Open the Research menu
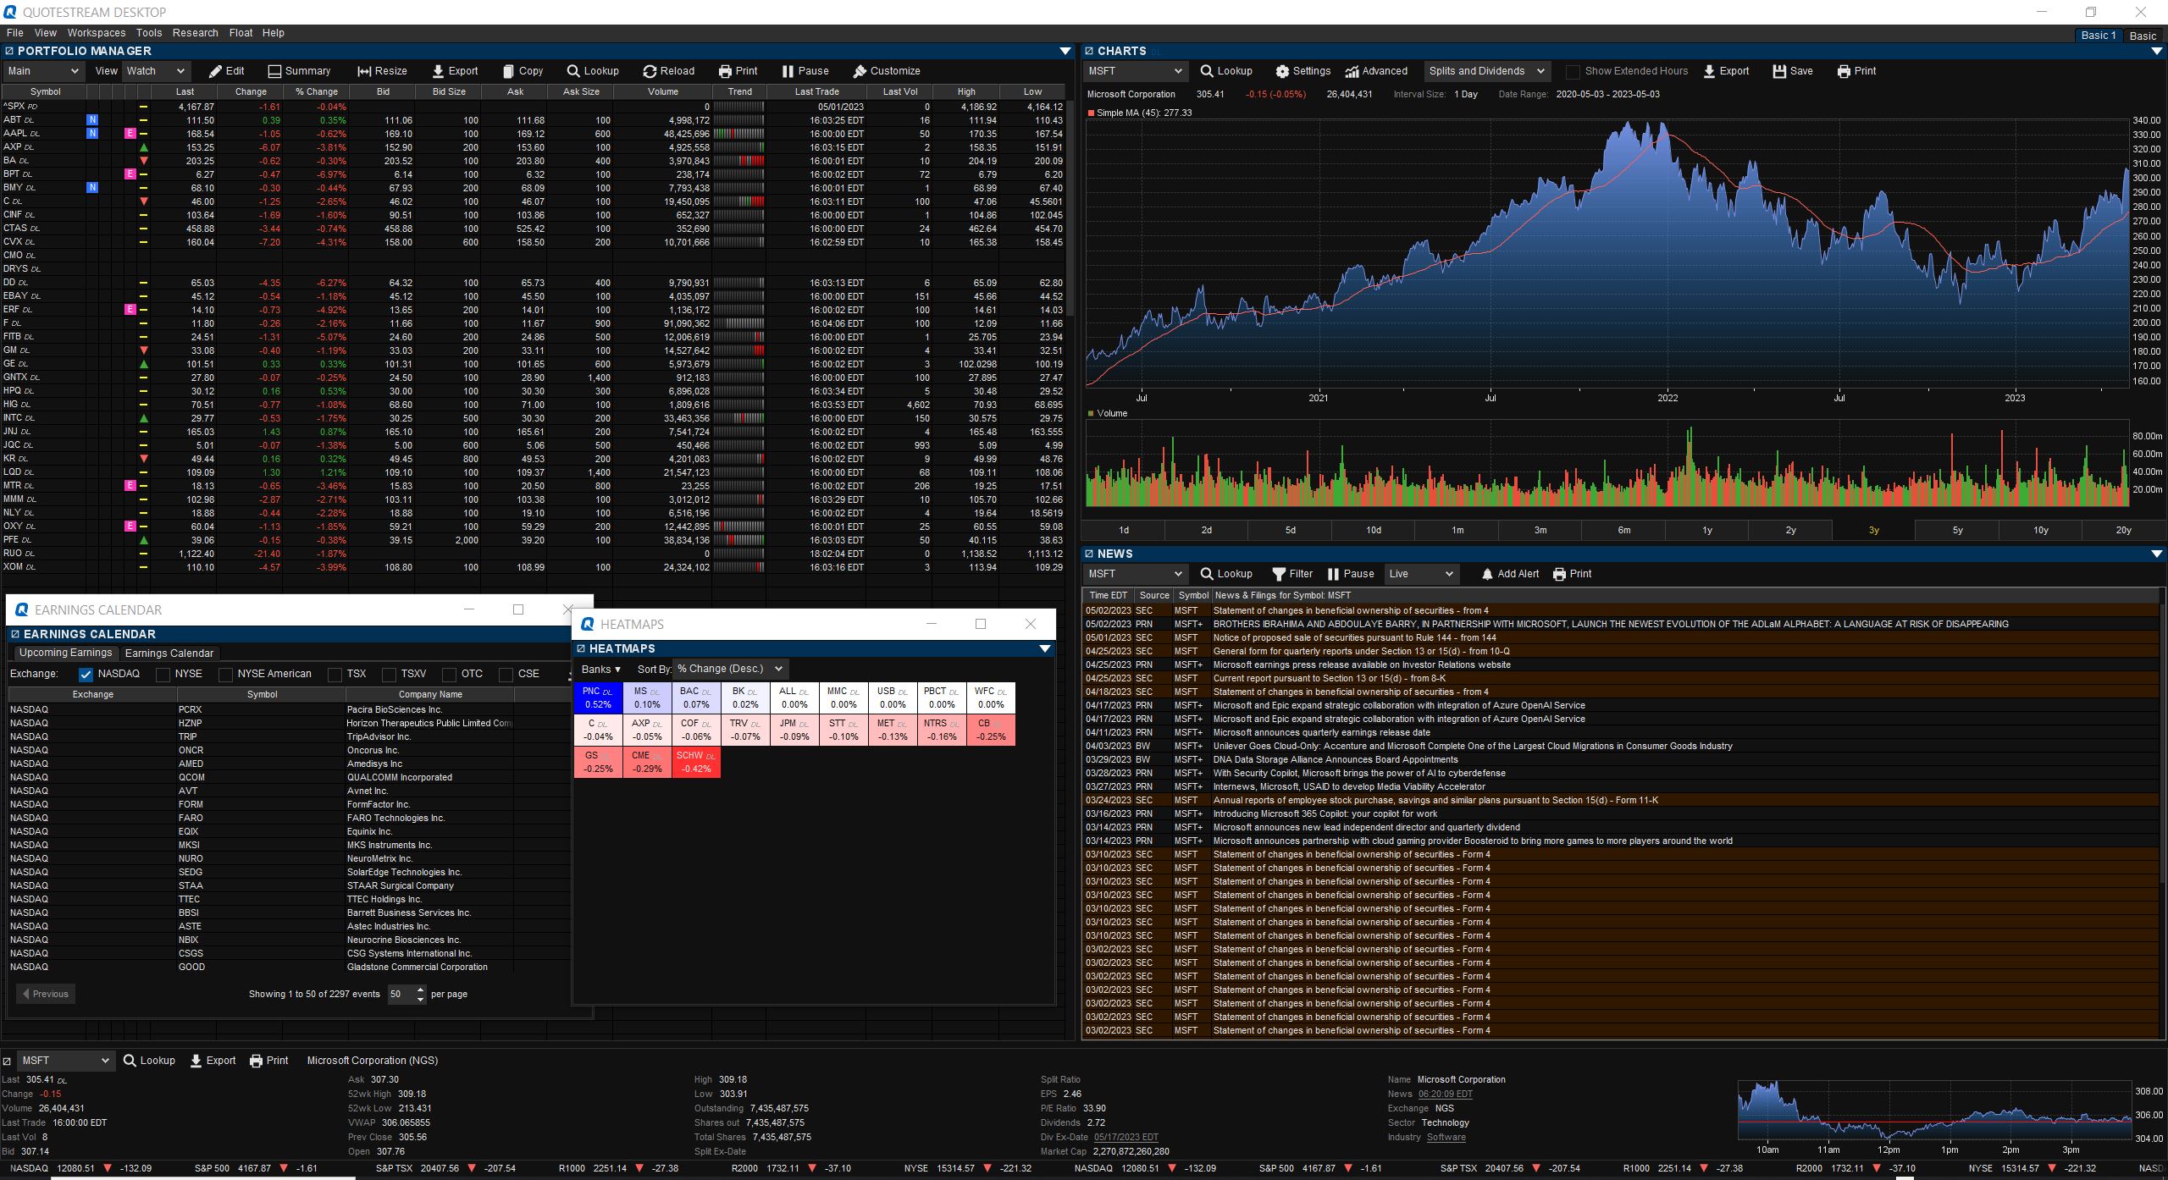Image resolution: width=2168 pixels, height=1180 pixels. 195,33
